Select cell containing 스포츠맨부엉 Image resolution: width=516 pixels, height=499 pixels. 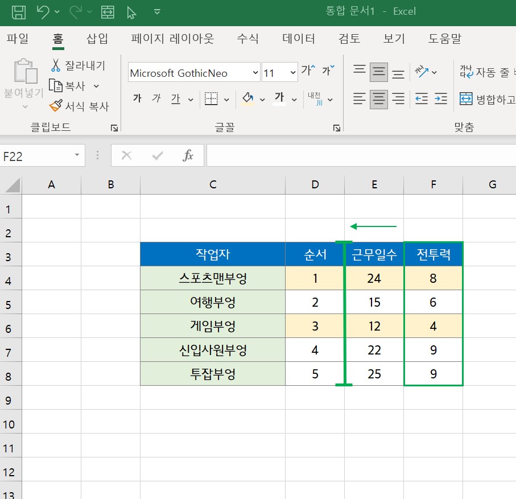coord(213,278)
